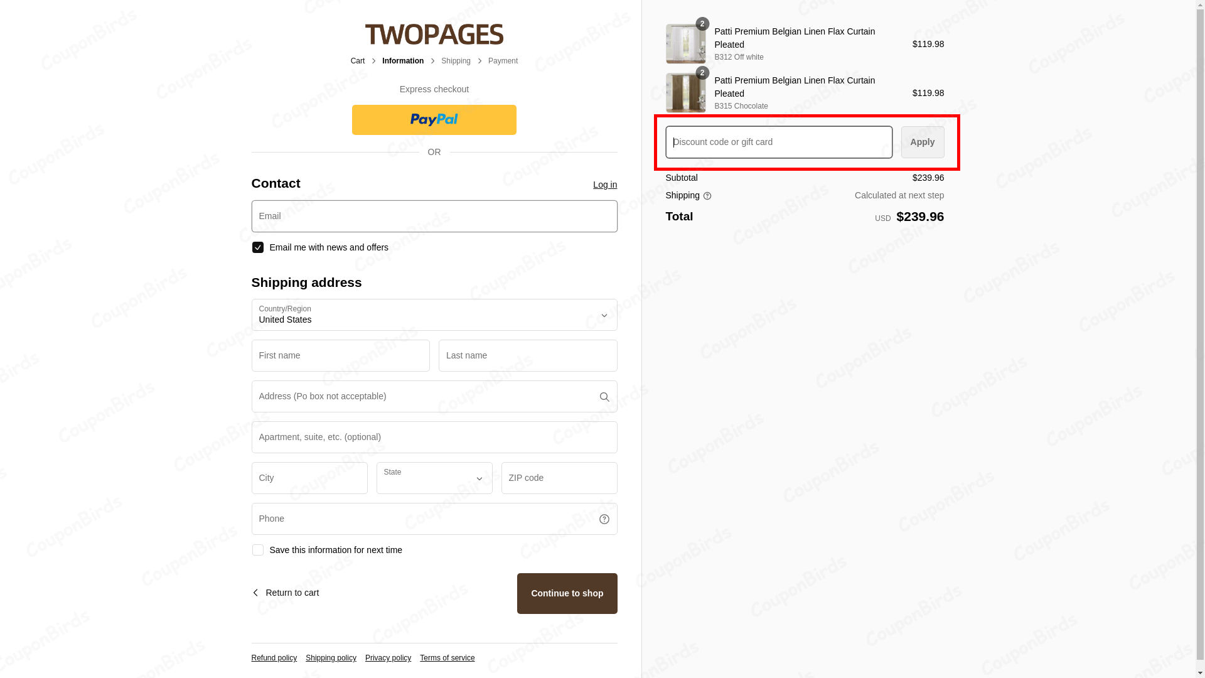
Task: Select the Shipping breadcrumb step
Action: pyautogui.click(x=456, y=61)
